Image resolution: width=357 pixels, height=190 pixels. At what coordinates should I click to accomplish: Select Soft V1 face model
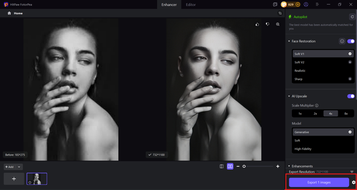click(323, 54)
